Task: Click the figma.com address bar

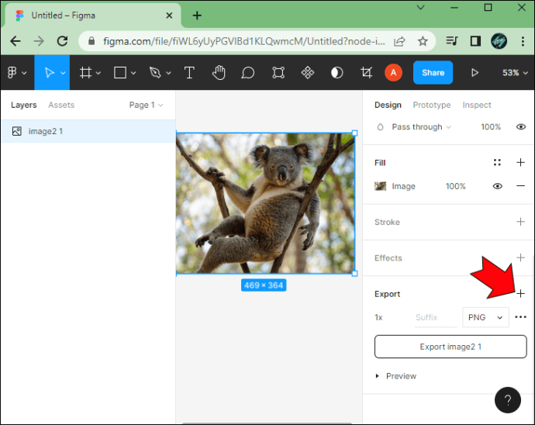Action: 244,41
